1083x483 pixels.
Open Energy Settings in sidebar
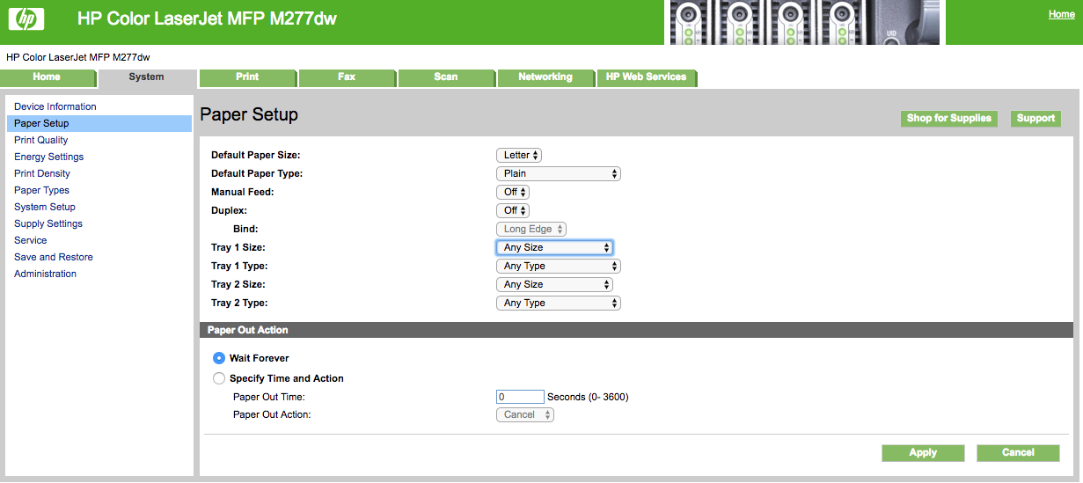49,157
